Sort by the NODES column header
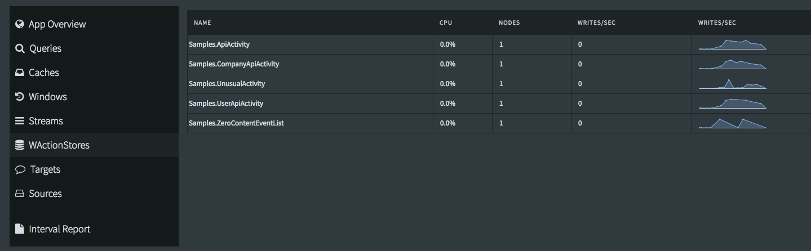The height and width of the screenshot is (251, 811). 509,23
